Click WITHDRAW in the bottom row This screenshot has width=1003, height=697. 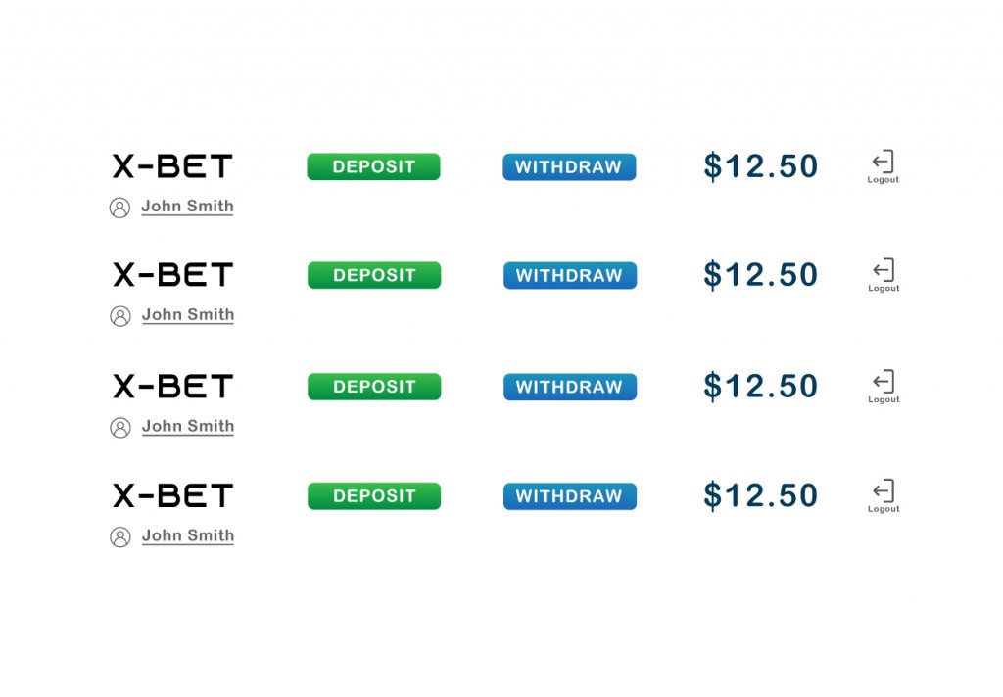[569, 496]
